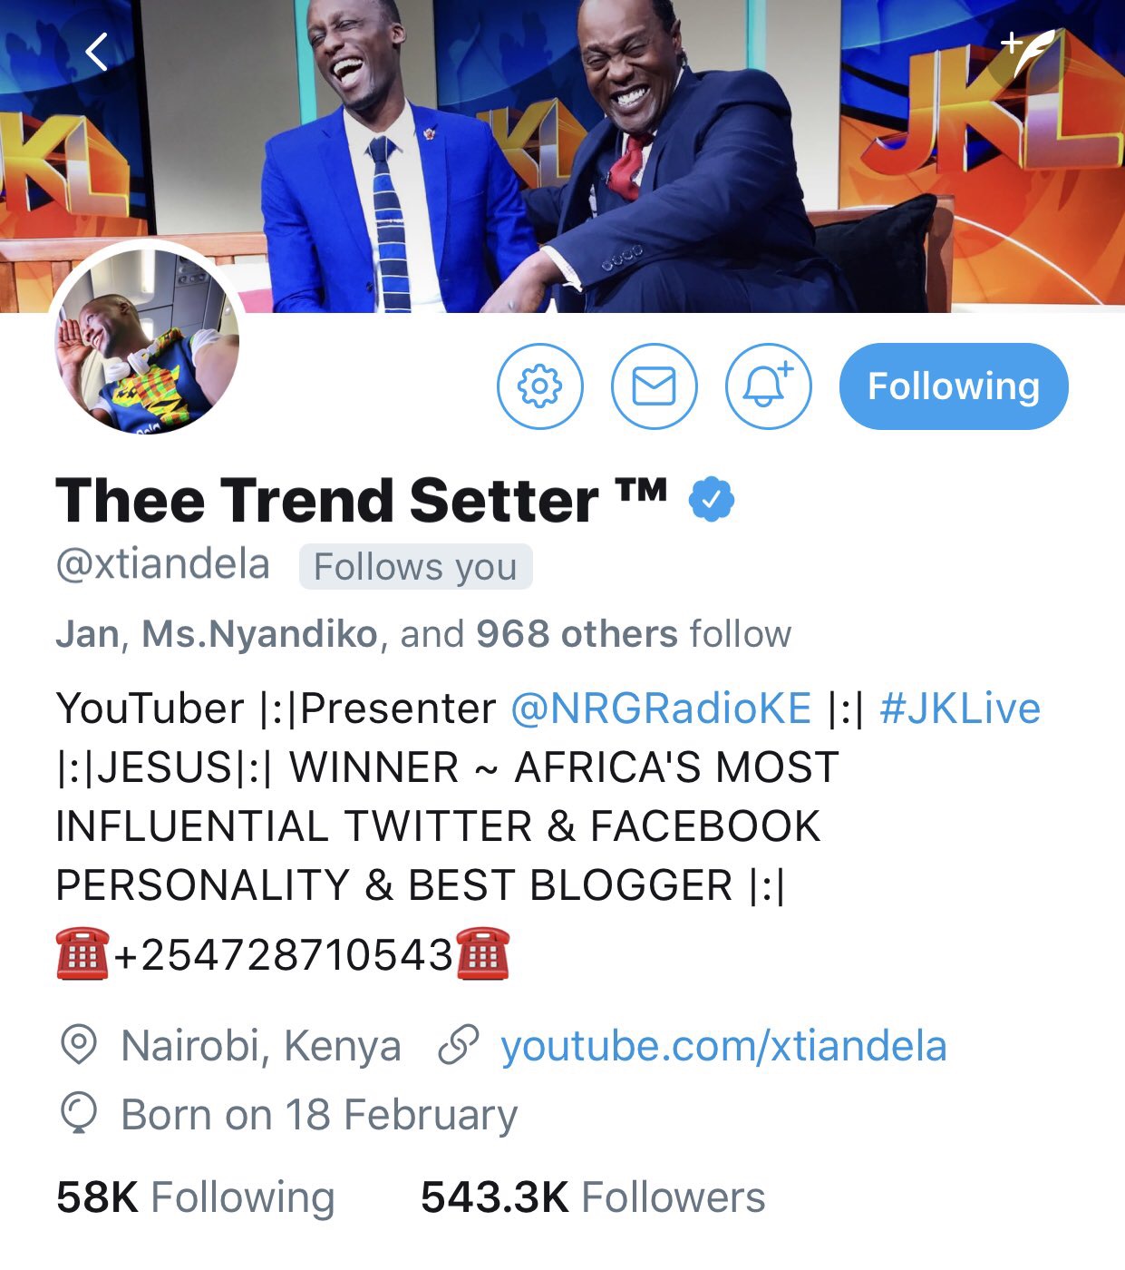The height and width of the screenshot is (1270, 1125).
Task: Open the @NRGRadioKE mention link
Action: pos(661,708)
